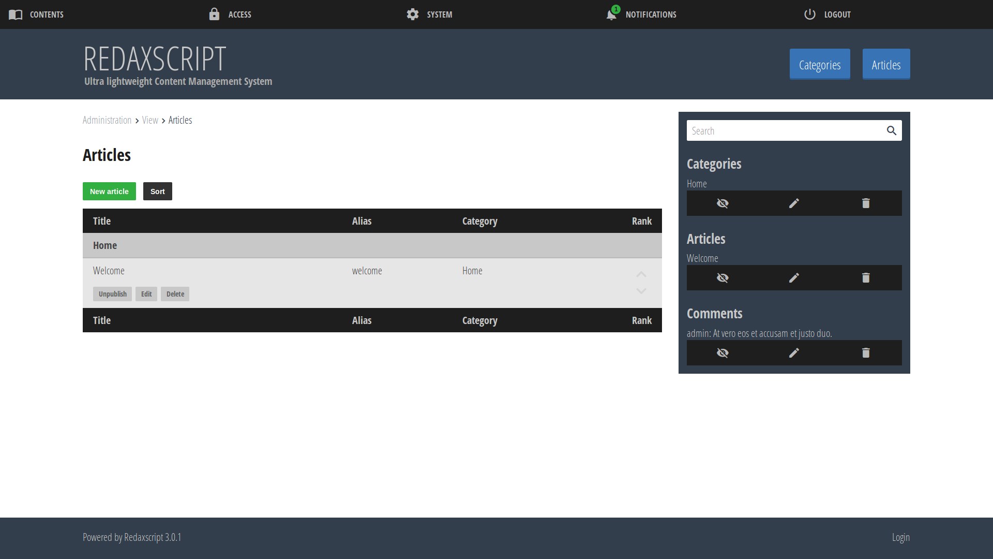
Task: Unpublish the Welcome article
Action: (x=113, y=294)
